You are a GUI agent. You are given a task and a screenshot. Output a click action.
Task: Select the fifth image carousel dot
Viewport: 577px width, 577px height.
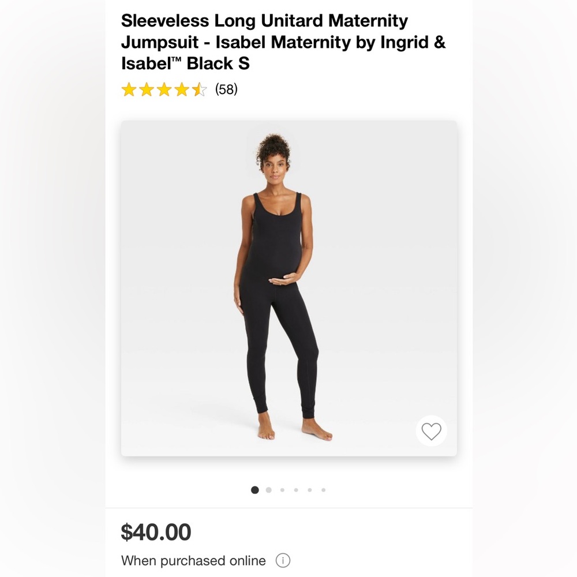[x=310, y=490]
